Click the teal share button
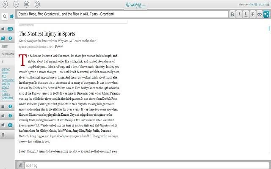 tap(266, 14)
